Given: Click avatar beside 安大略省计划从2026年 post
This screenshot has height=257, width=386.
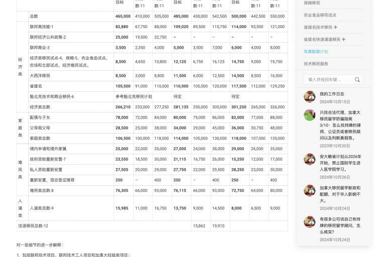Looking at the screenshot, I should [310, 159].
